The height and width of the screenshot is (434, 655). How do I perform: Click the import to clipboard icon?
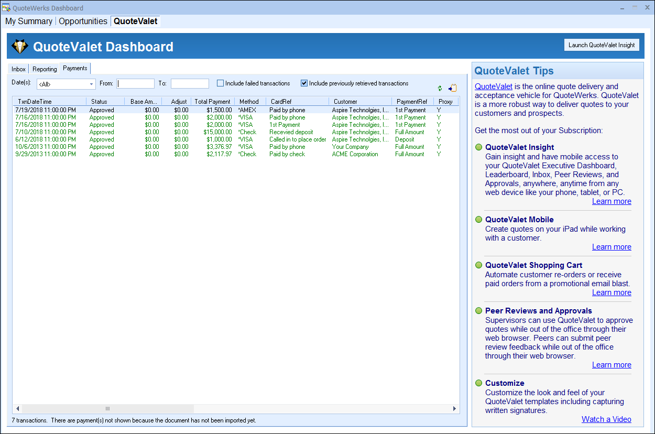click(452, 88)
